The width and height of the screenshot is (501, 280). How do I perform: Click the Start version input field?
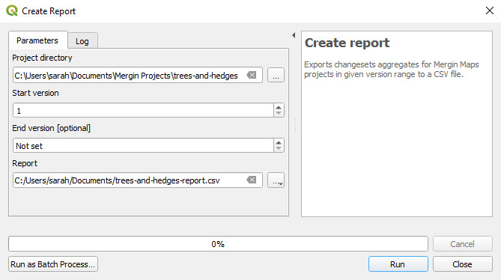point(143,111)
